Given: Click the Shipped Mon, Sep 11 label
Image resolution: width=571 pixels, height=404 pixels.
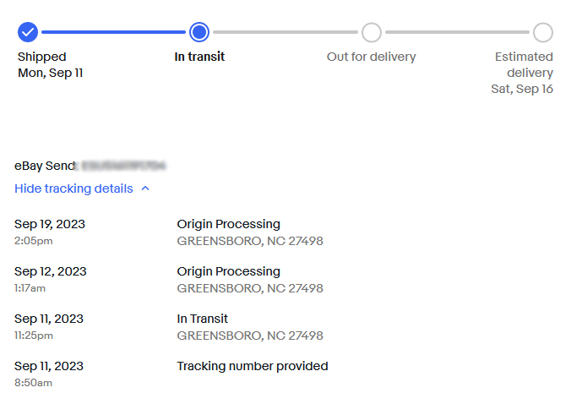Looking at the screenshot, I should pos(50,65).
